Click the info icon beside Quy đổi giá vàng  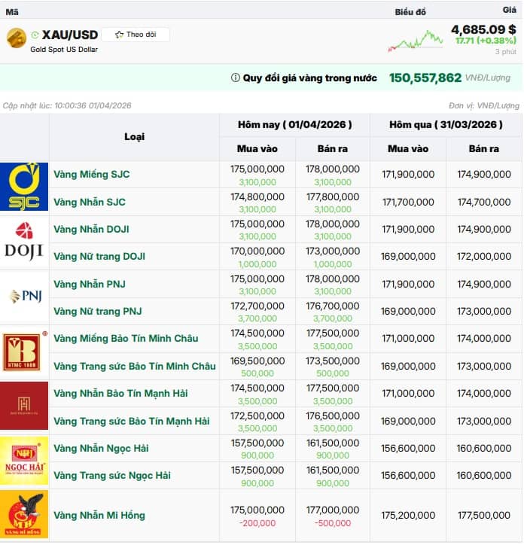pos(236,78)
